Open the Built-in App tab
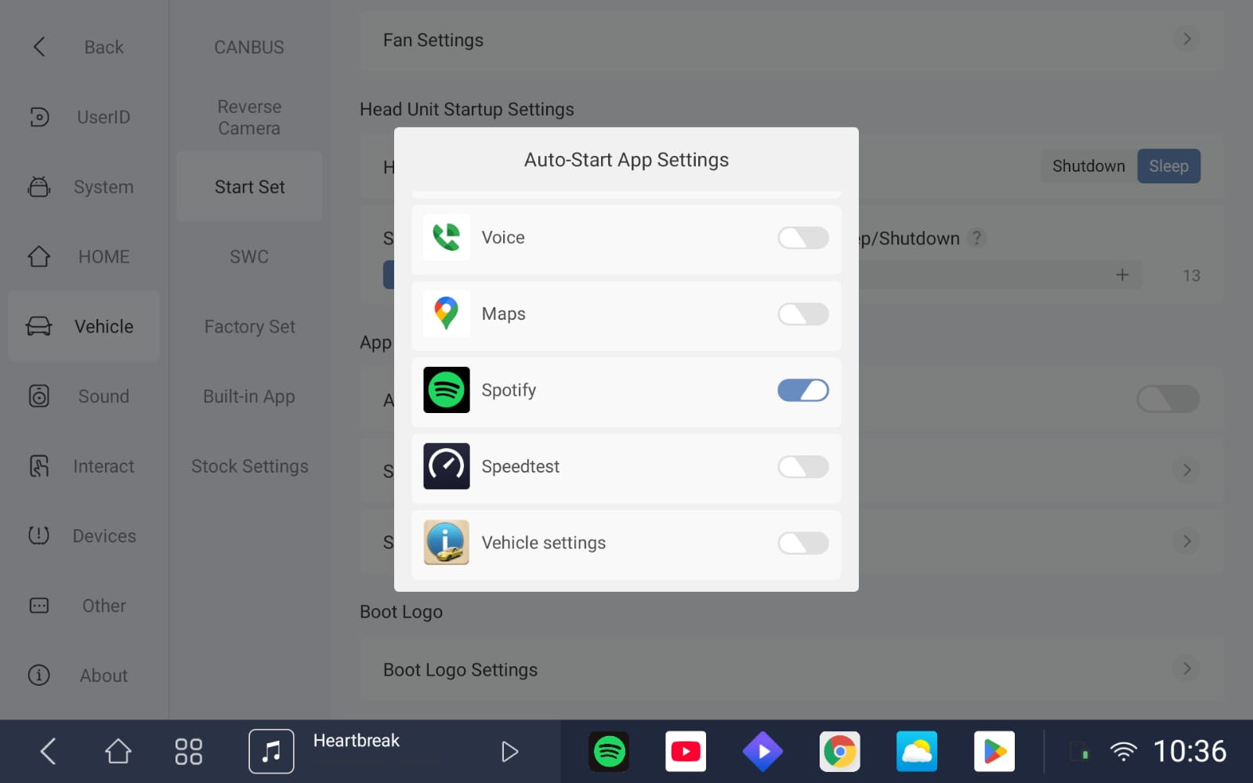1253x783 pixels. click(249, 396)
